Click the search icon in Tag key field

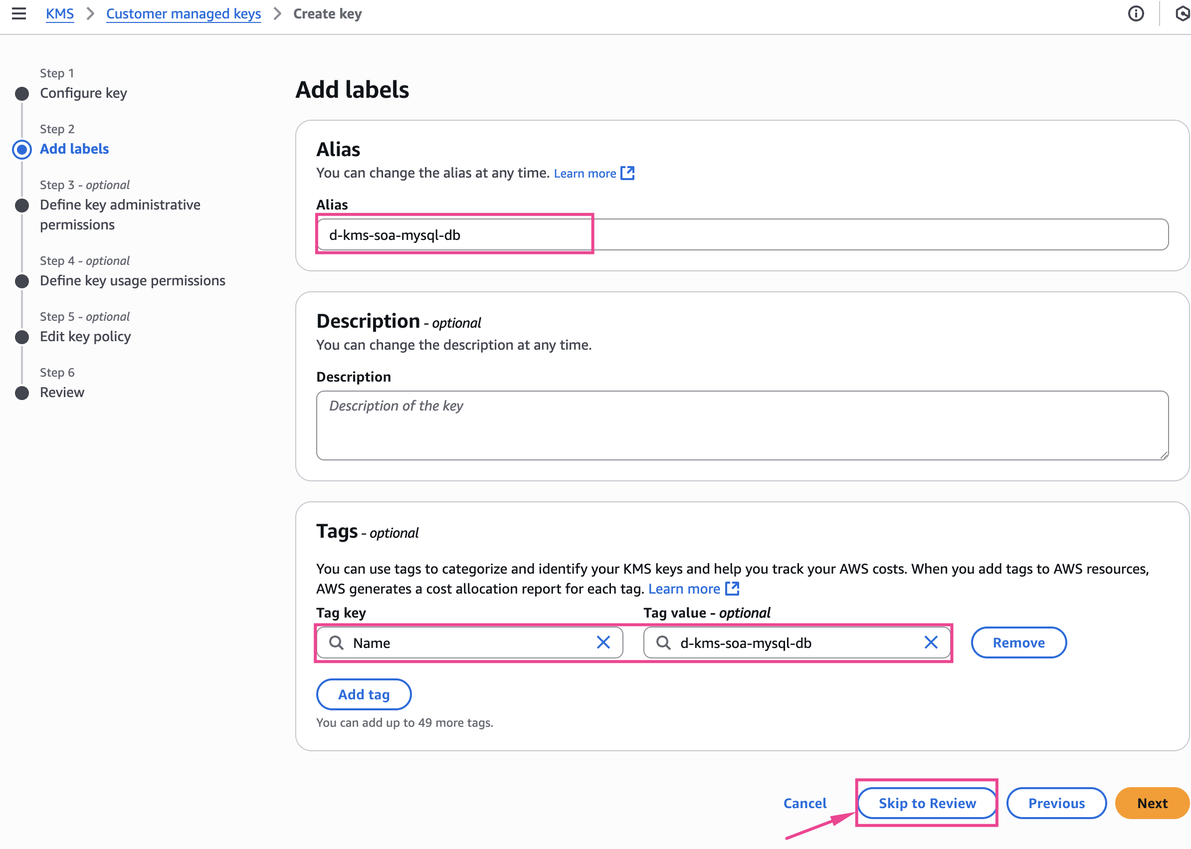[x=337, y=642]
